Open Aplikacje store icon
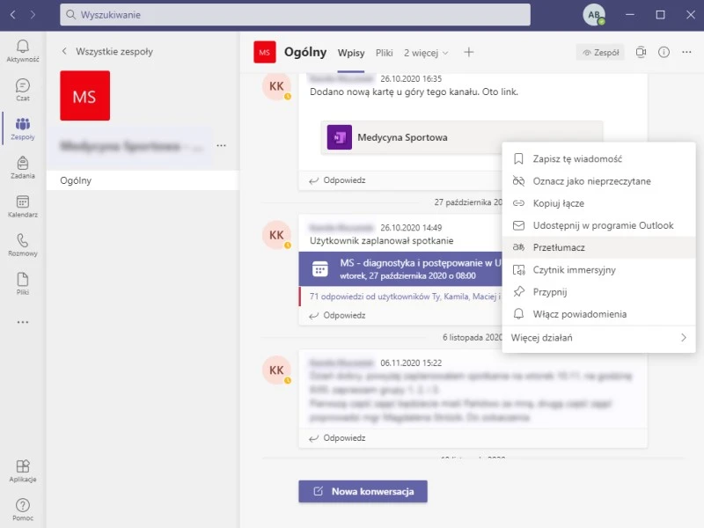 [23, 471]
